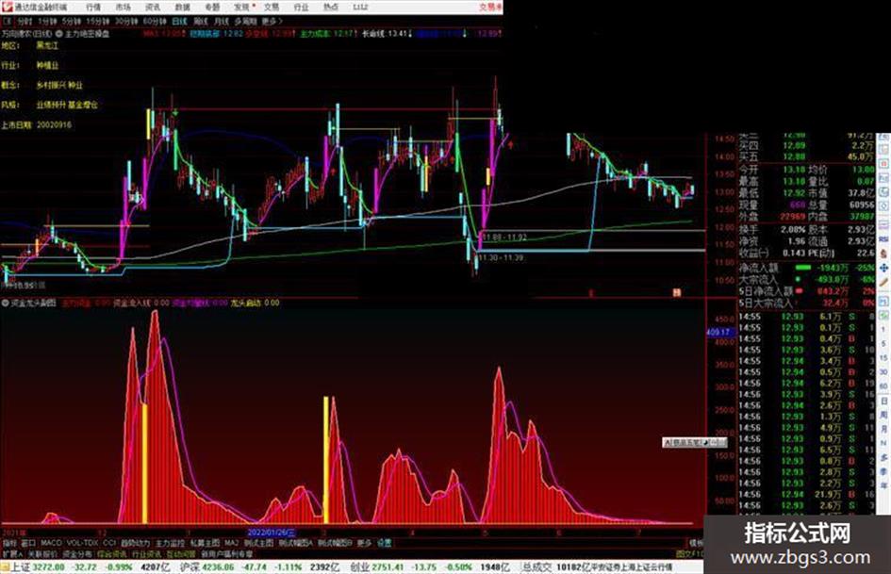Click the yellow icon before 上证 in status bar
Screen dimensions: 891x574
click(x=5, y=567)
